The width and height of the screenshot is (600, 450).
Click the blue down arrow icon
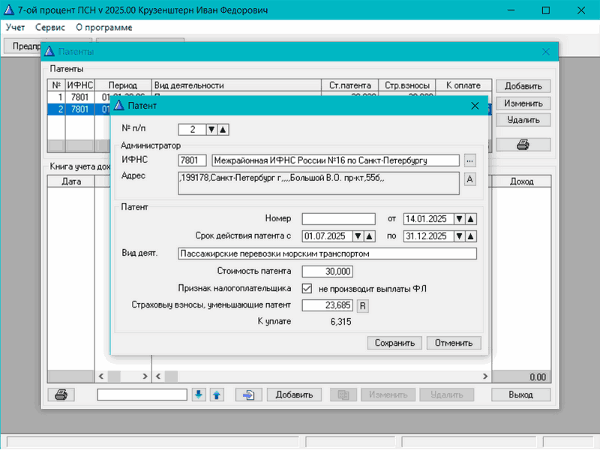(x=199, y=394)
